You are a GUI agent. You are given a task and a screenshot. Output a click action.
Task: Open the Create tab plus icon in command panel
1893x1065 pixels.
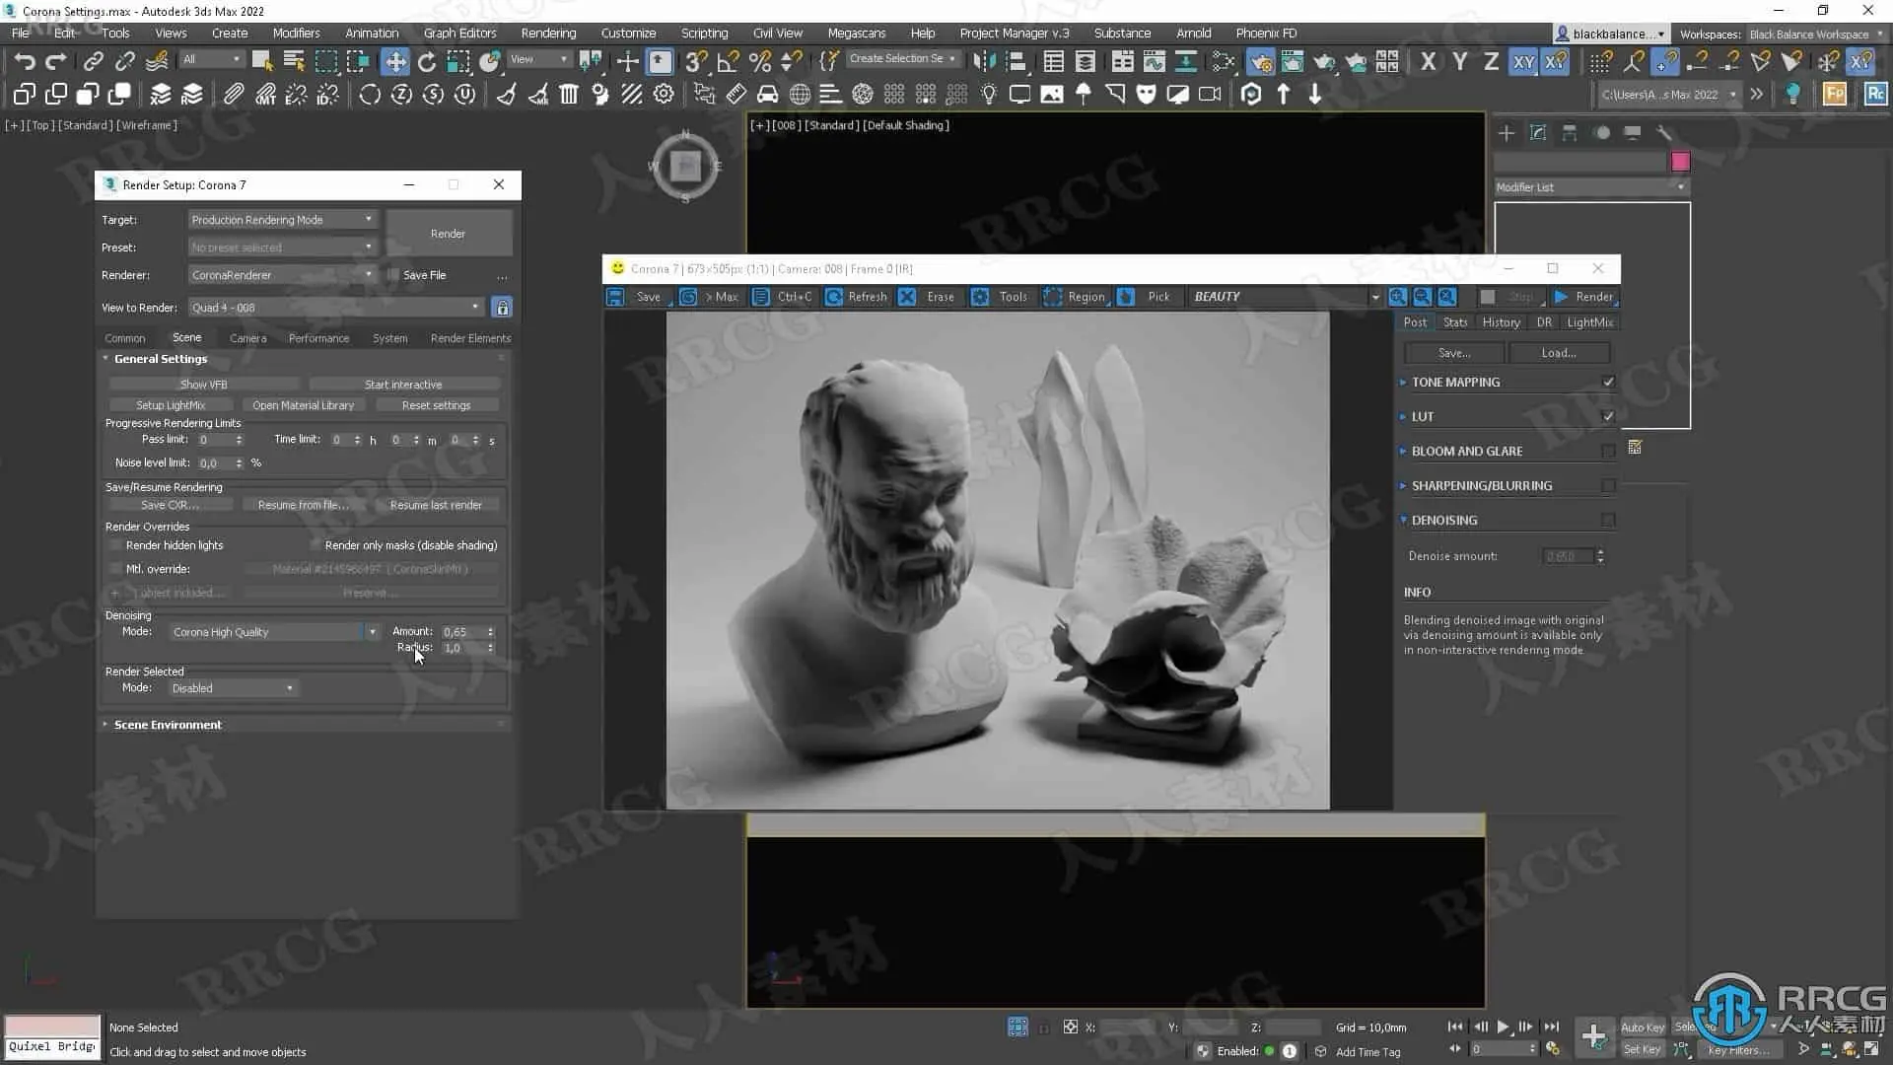tap(1506, 133)
